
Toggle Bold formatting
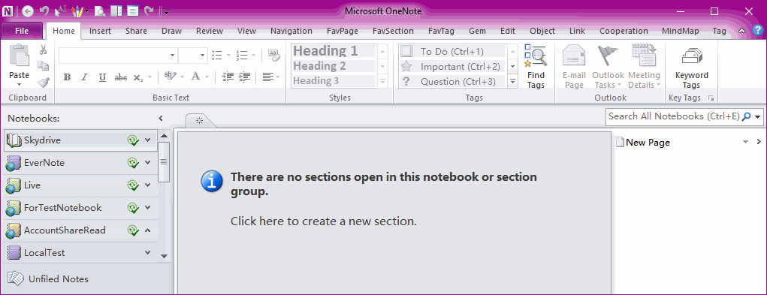tap(68, 77)
